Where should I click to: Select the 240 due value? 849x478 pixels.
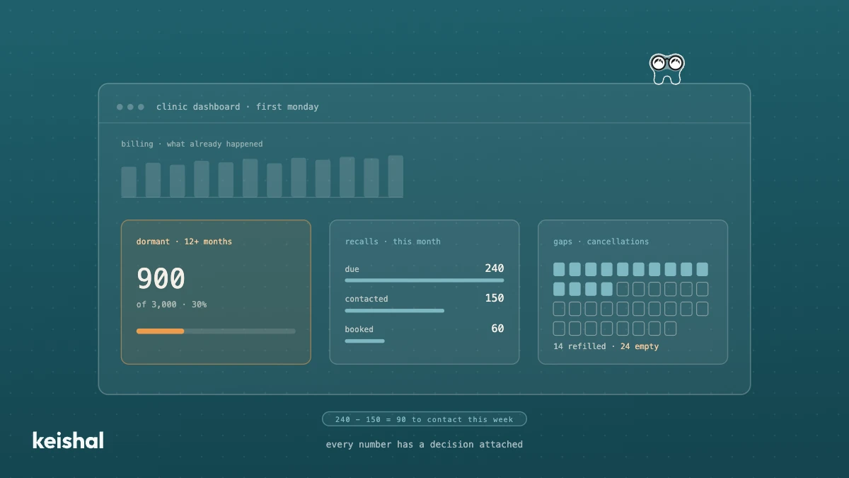[495, 268]
